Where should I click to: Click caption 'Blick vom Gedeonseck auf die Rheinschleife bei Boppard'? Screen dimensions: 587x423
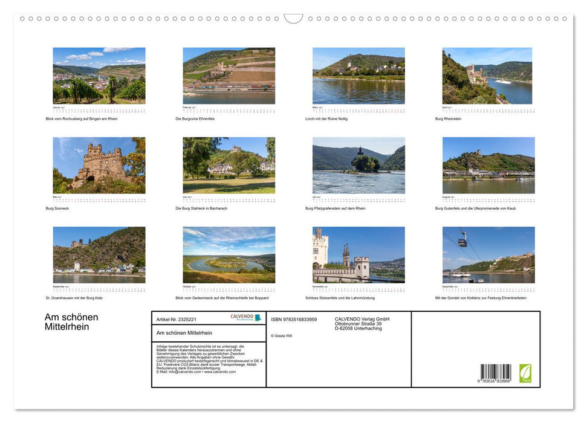[222, 298]
